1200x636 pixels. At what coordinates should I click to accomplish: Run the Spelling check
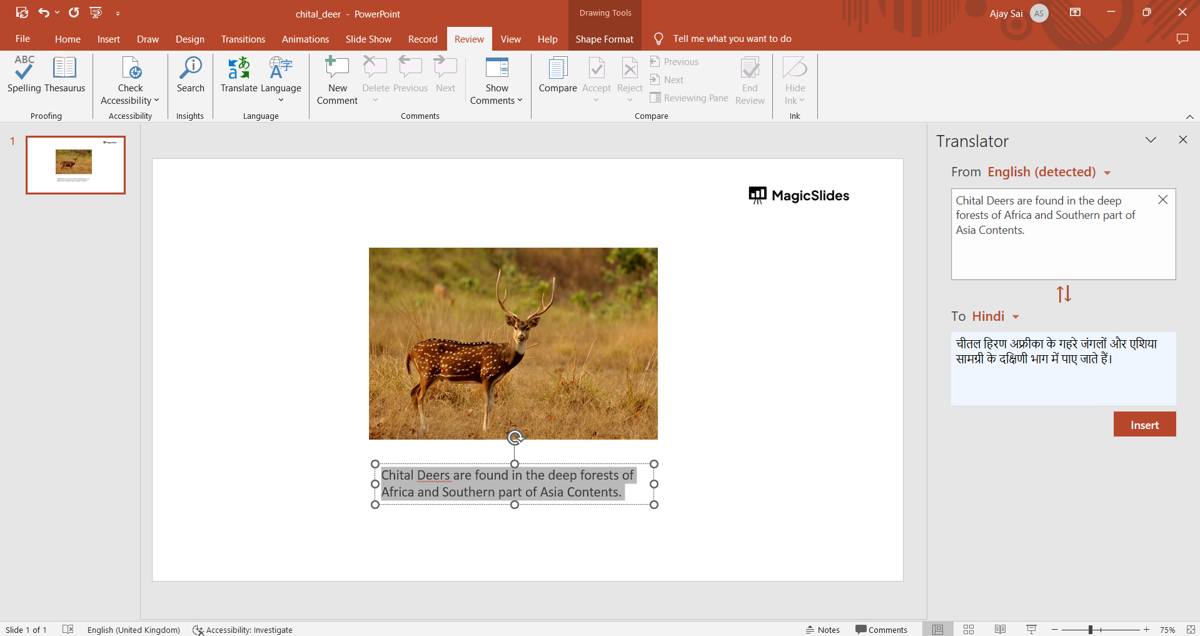coord(24,74)
